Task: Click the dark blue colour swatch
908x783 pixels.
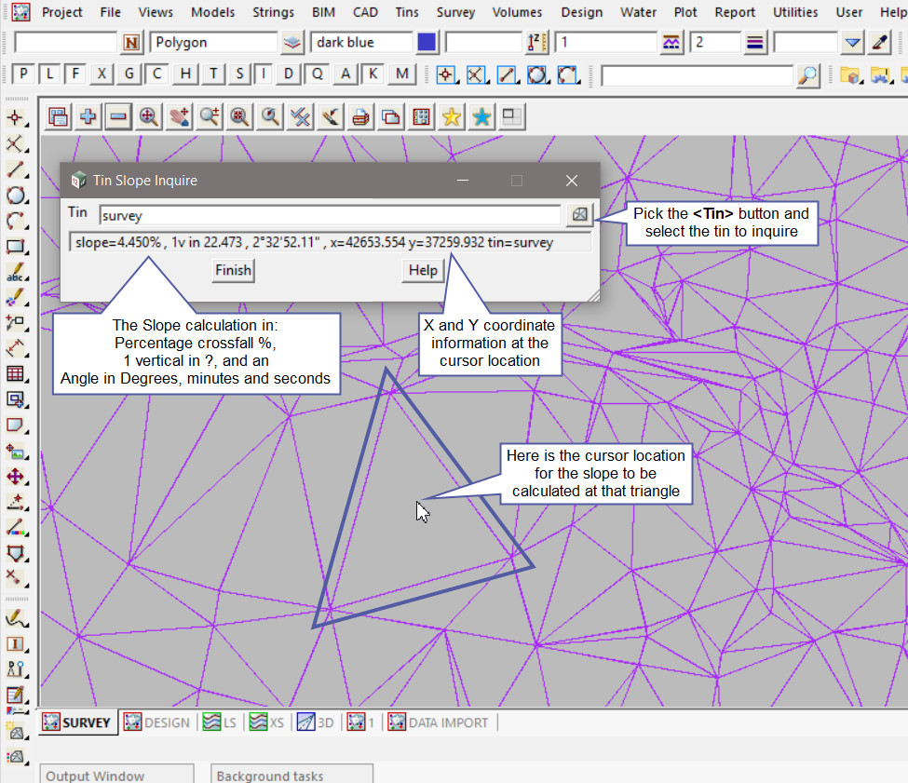Action: [427, 43]
